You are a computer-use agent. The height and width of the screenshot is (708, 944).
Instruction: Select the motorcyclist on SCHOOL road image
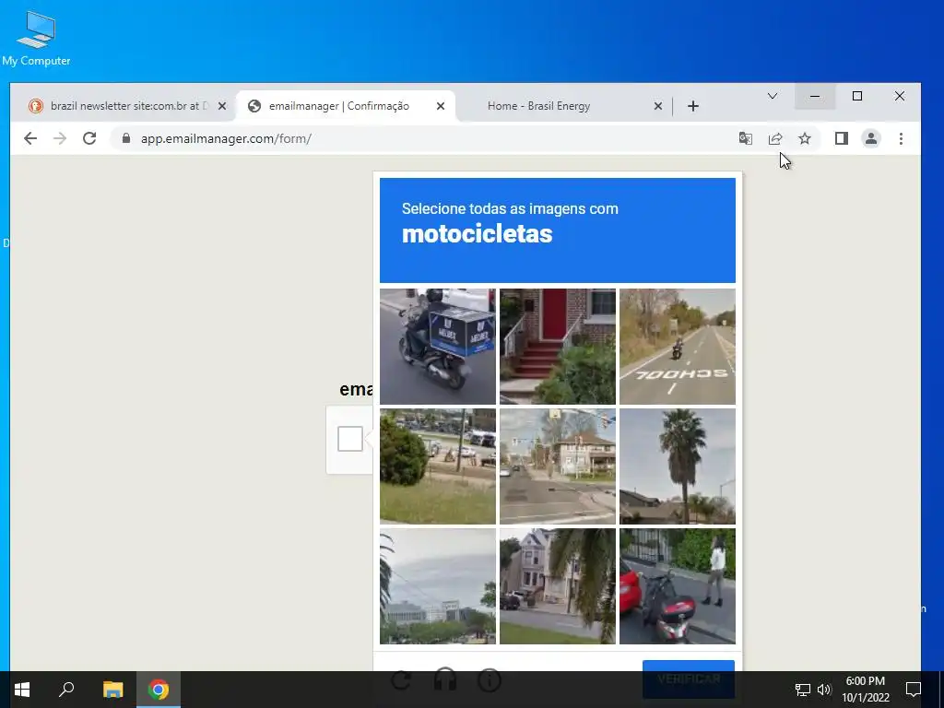(x=678, y=347)
